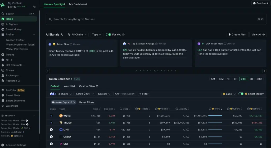Select the Watchlist screener tab

click(69, 86)
